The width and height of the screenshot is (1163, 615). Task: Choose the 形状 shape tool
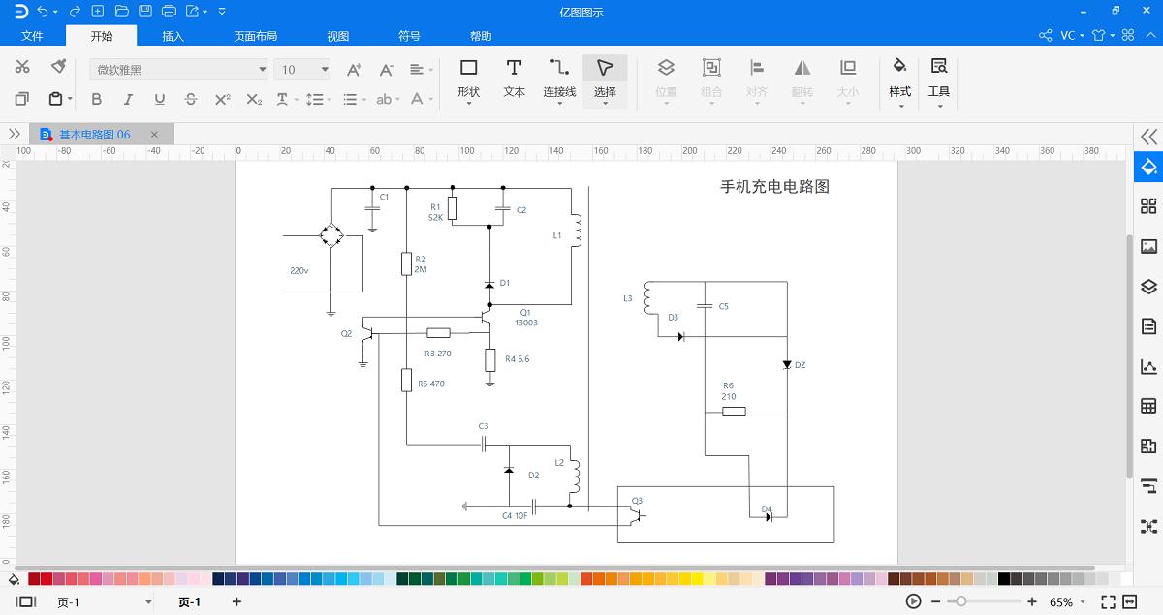(x=468, y=77)
